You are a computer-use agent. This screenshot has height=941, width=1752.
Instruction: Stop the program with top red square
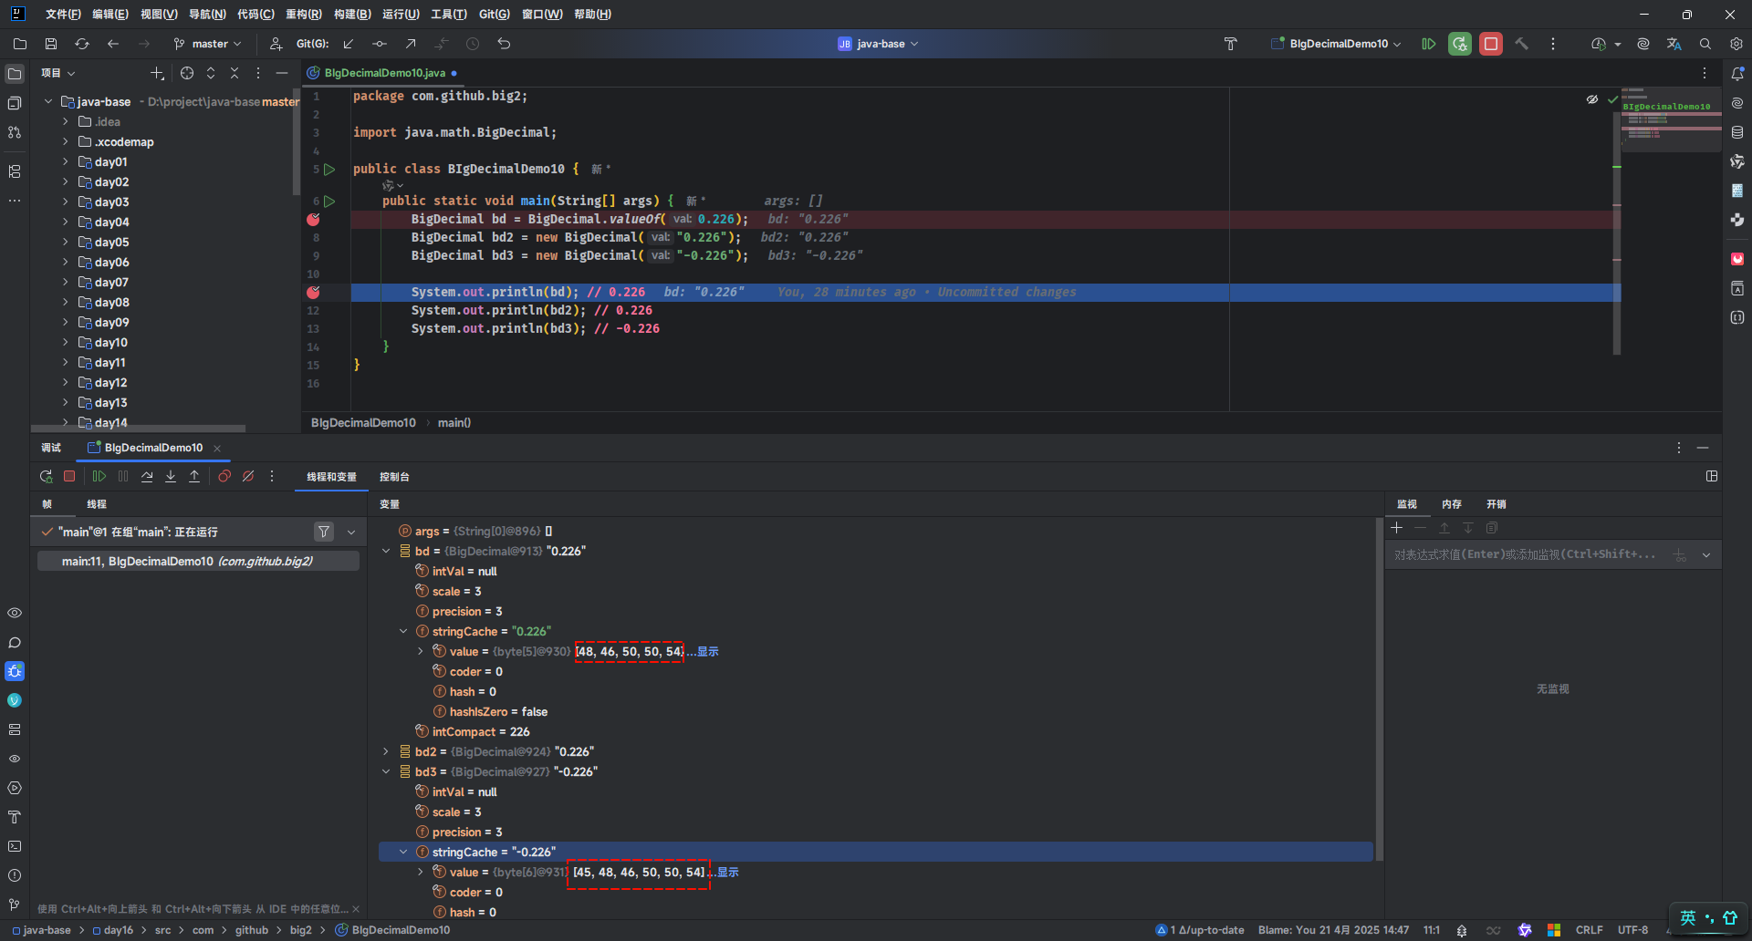(1491, 44)
